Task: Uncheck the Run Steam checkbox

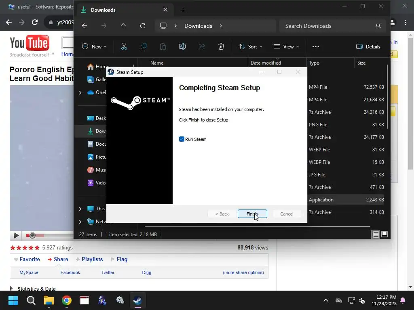Action: click(182, 139)
